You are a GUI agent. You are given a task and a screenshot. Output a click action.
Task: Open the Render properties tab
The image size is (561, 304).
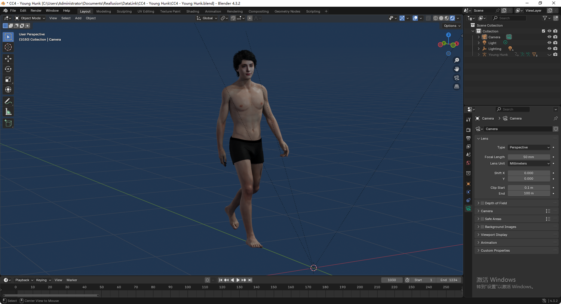point(468,130)
